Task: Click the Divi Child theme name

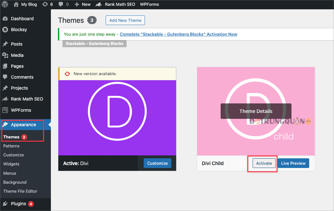Action: pos(213,163)
